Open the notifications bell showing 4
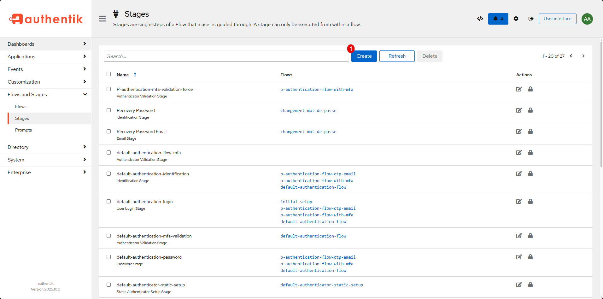Viewport: 603px width, 299px height. pos(498,19)
